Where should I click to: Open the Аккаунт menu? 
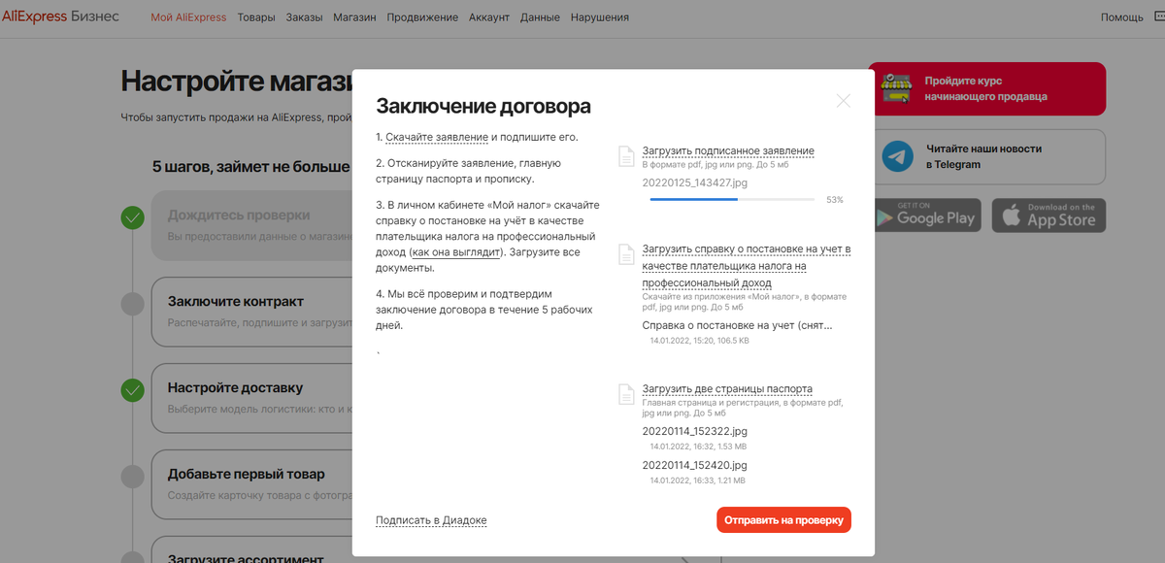pyautogui.click(x=489, y=17)
